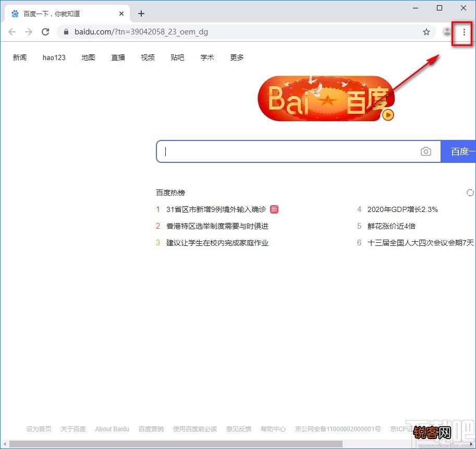This screenshot has height=449, width=476.
Task: Open a new tab
Action: coord(141,14)
